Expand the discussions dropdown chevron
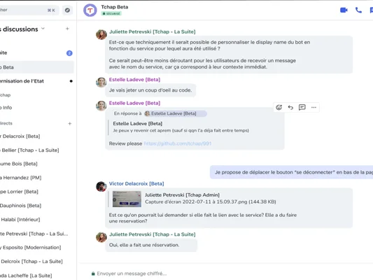373x280 pixels. click(x=43, y=29)
